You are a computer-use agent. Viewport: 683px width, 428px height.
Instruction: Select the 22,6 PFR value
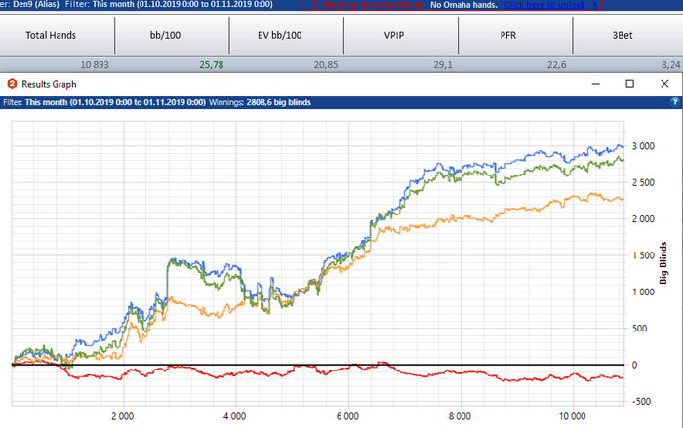pyautogui.click(x=557, y=65)
